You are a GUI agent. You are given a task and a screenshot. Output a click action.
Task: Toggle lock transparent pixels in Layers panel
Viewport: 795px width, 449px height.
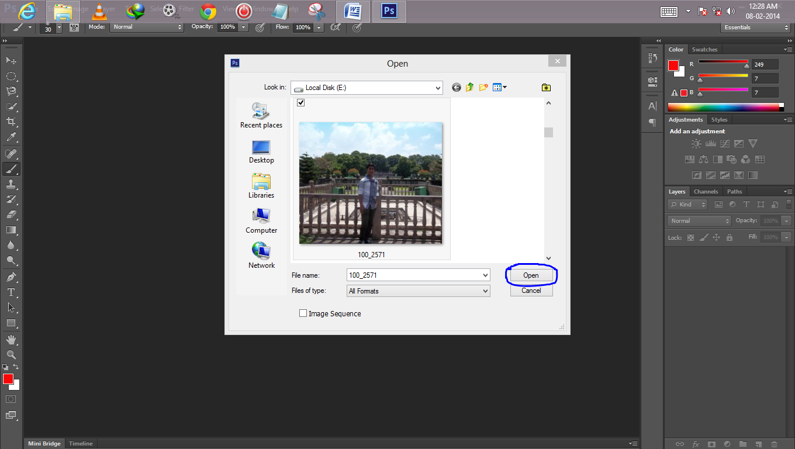pos(690,237)
